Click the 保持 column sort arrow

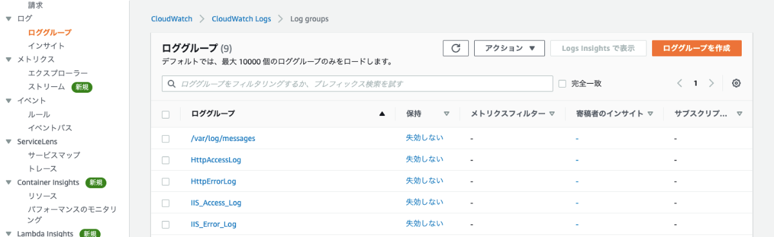[446, 114]
